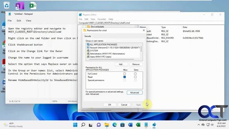Switch to Registry Editor via taskbar icon

click(x=154, y=125)
